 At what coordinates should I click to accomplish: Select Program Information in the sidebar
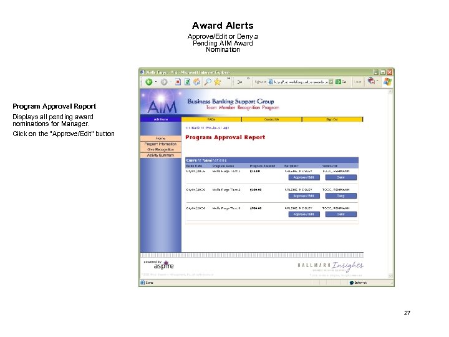pyautogui.click(x=161, y=144)
